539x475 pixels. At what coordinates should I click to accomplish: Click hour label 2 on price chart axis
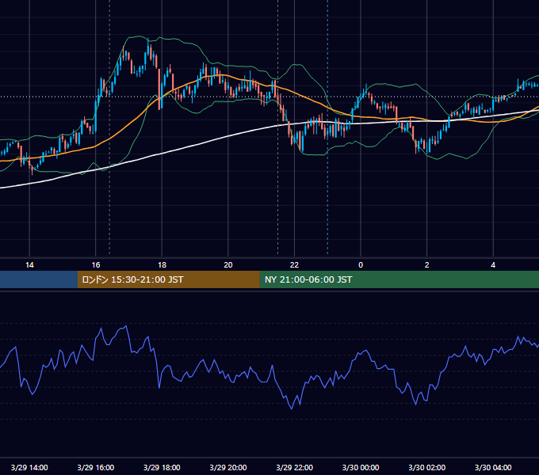[x=427, y=265]
